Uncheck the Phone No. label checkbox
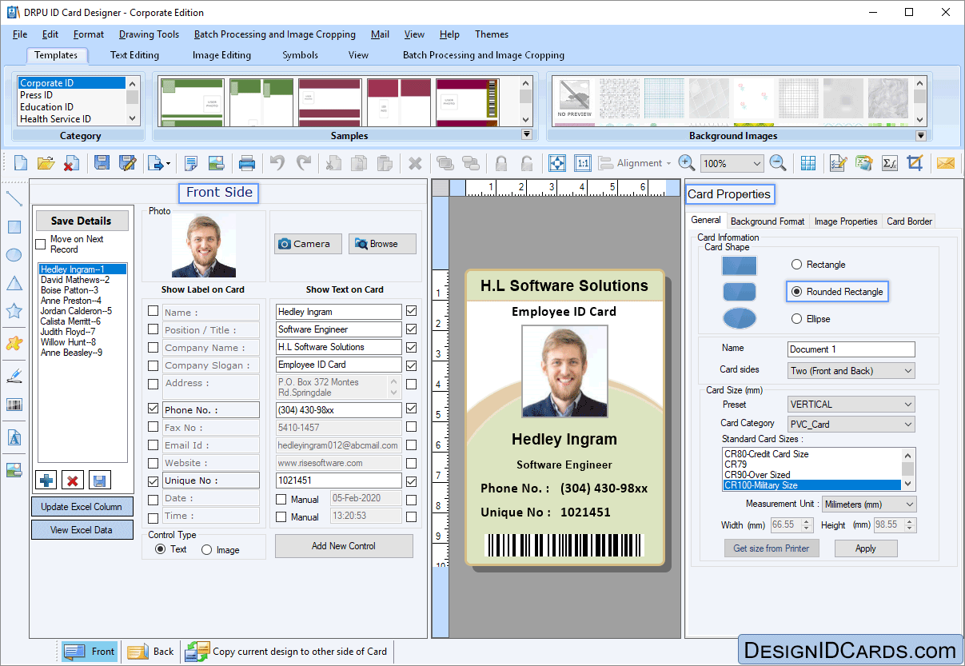The image size is (965, 666). click(x=154, y=409)
